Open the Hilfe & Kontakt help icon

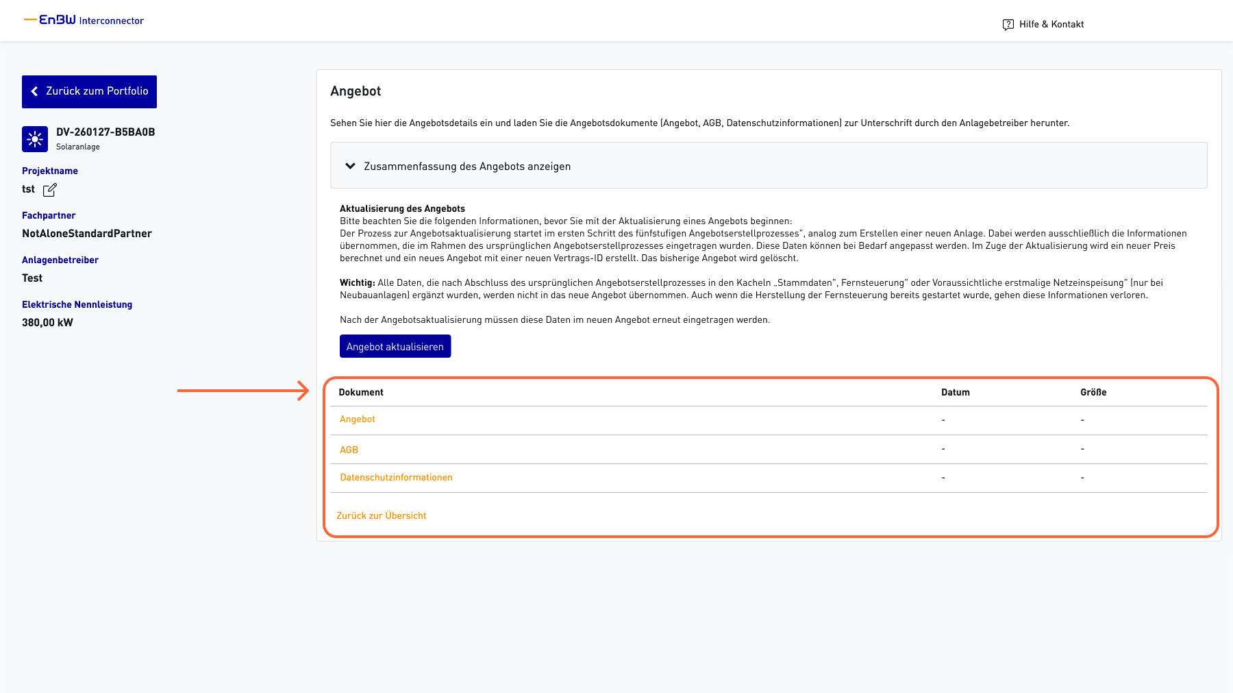pos(1008,25)
